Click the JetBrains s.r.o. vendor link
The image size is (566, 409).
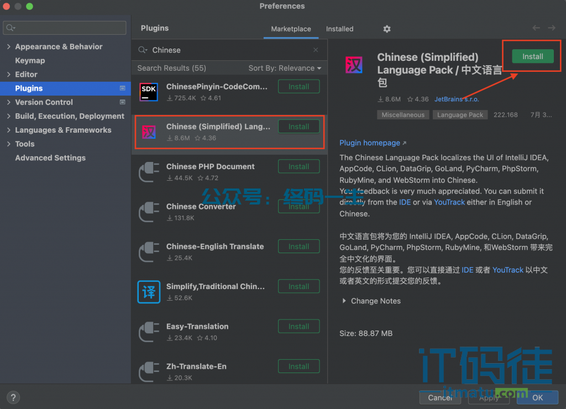[x=457, y=99]
